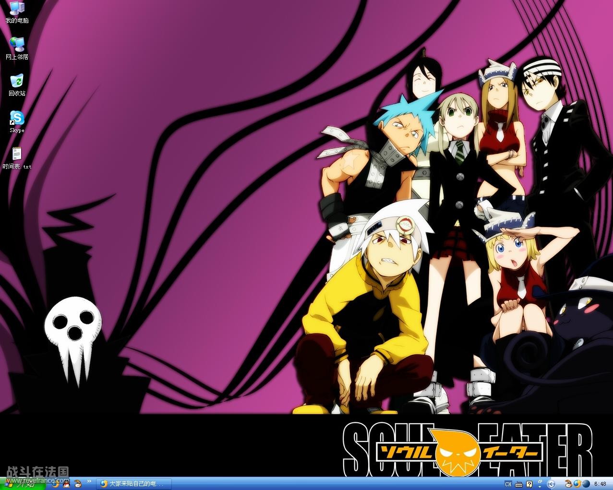Screen dimensions: 613x490
Task: Launch the browser from quick launch
Action: click(56, 484)
